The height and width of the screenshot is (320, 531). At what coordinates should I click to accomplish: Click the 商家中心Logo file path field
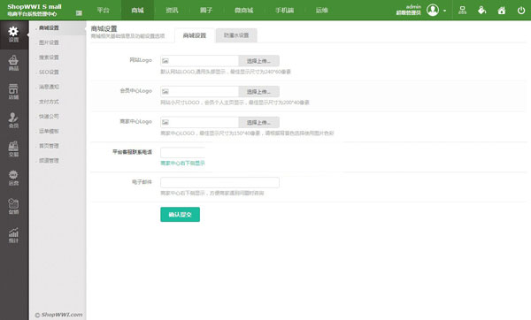(x=200, y=122)
